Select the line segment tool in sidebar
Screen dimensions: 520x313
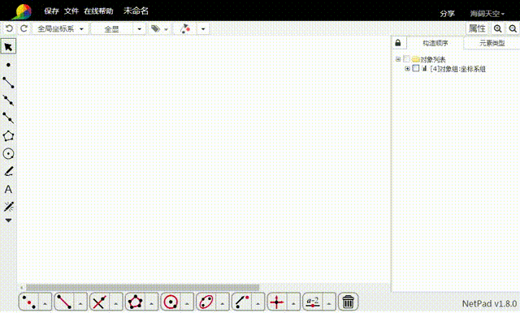tap(8, 83)
